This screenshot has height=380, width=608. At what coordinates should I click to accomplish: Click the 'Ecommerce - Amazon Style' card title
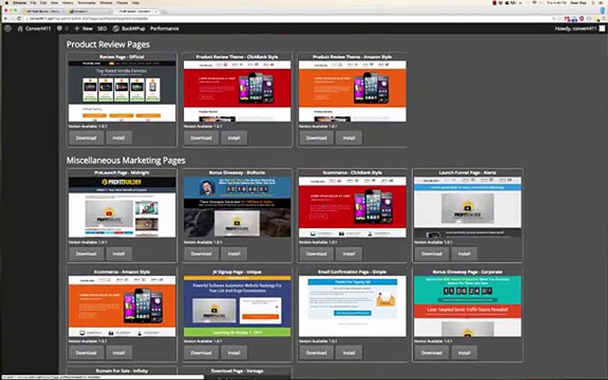122,272
